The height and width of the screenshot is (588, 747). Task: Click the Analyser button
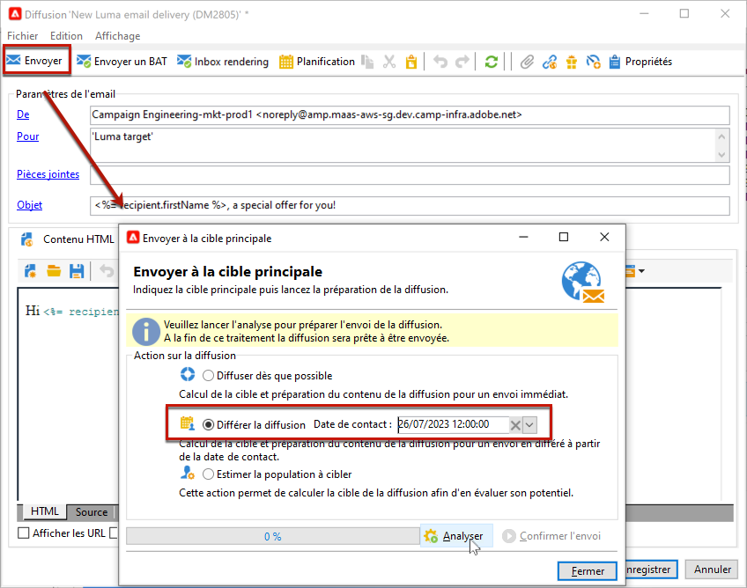tap(456, 536)
